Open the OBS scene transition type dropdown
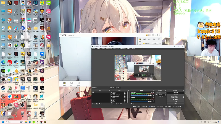 (161, 93)
